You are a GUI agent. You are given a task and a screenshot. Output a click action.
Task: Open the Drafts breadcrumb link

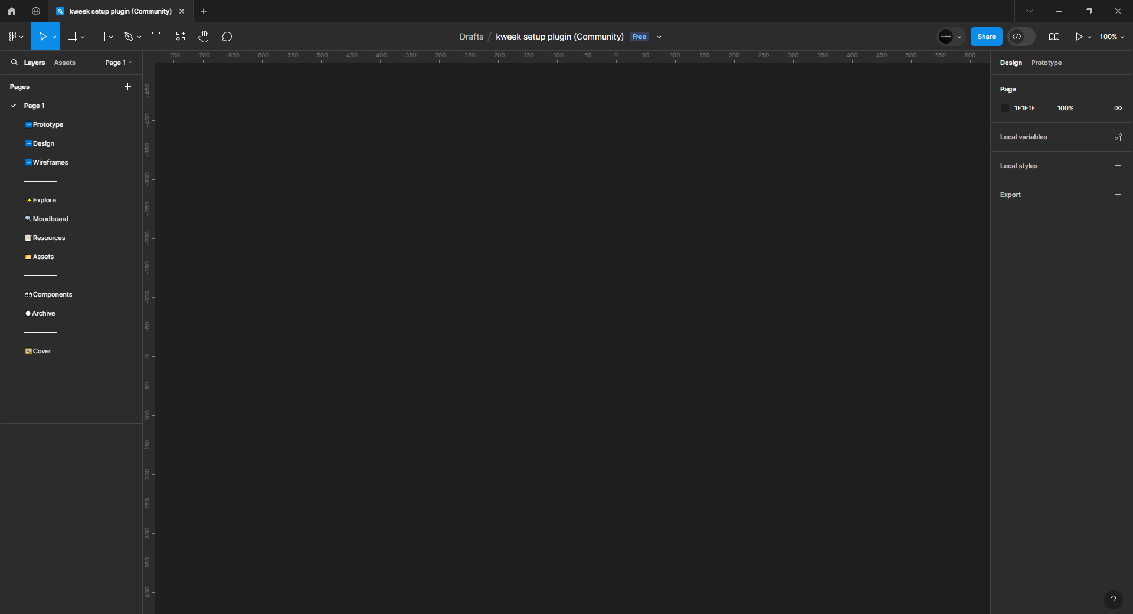(x=471, y=37)
